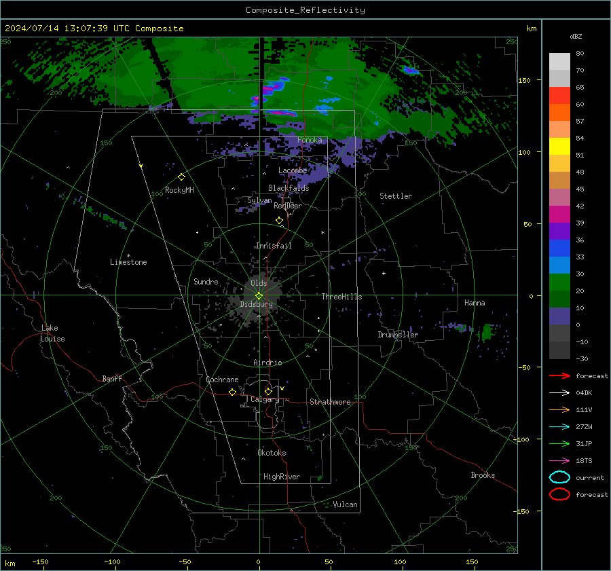Click the cyan 27ZW arrow in legend

pyautogui.click(x=559, y=427)
